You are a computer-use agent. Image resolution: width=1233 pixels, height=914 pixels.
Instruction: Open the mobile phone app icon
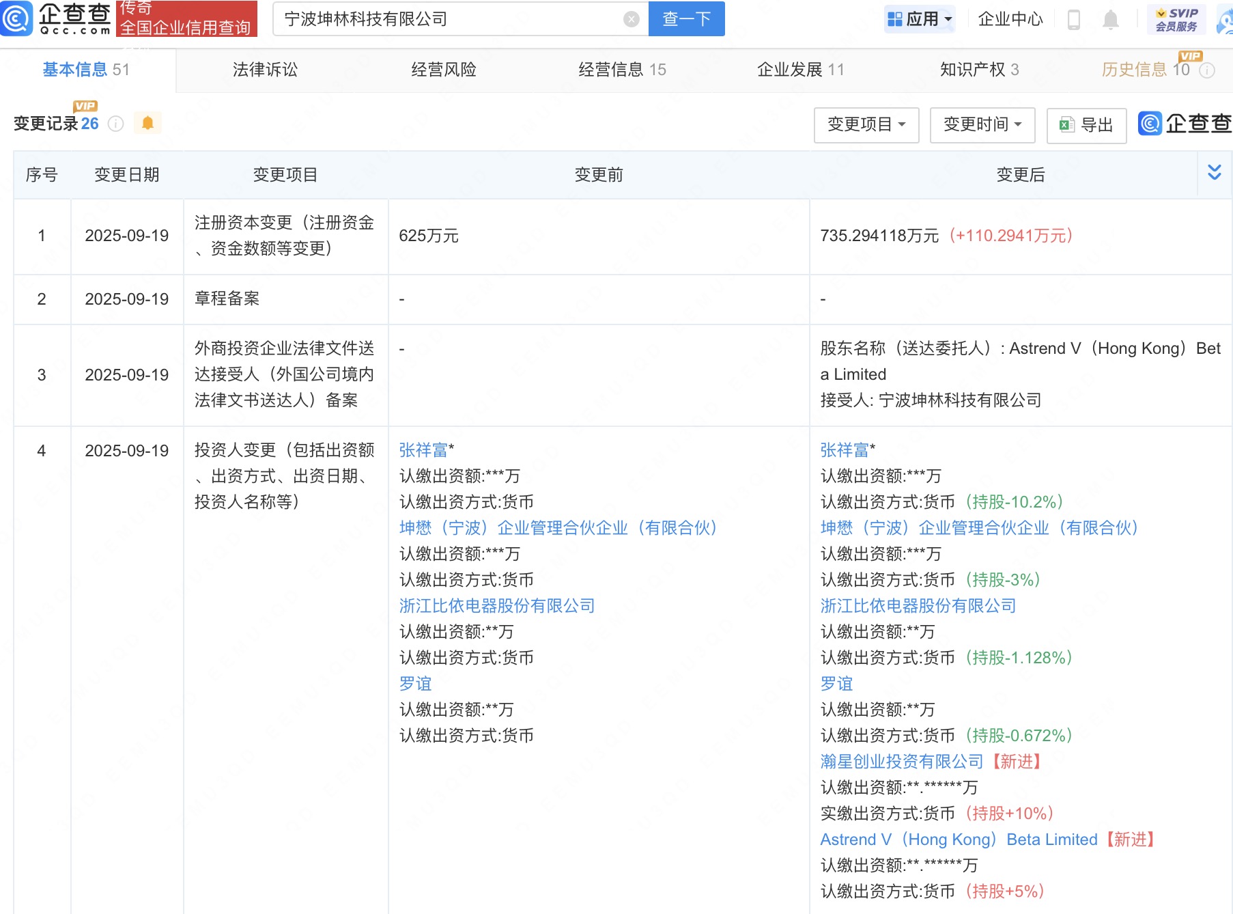[x=1073, y=20]
